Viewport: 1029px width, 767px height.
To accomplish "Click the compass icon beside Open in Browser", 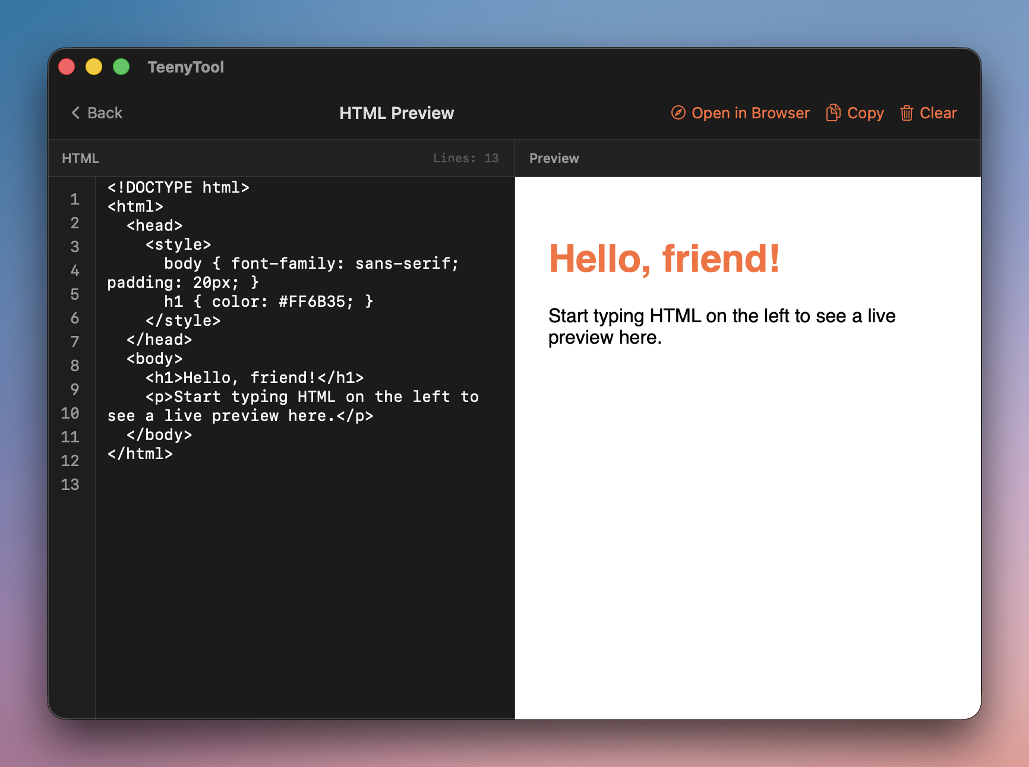I will tap(678, 113).
